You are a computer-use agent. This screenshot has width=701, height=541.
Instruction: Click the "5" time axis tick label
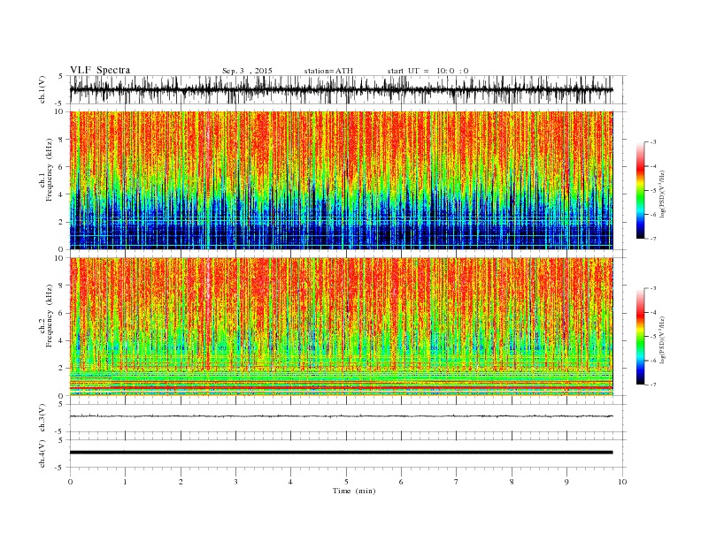click(346, 482)
